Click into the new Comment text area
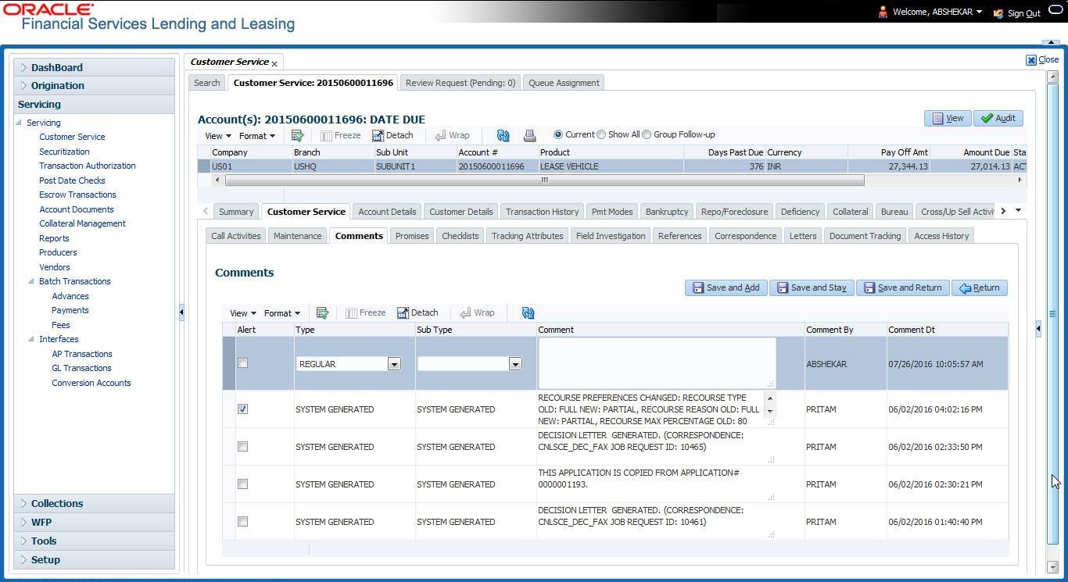Viewport: 1068px width, 582px height. pyautogui.click(x=656, y=362)
